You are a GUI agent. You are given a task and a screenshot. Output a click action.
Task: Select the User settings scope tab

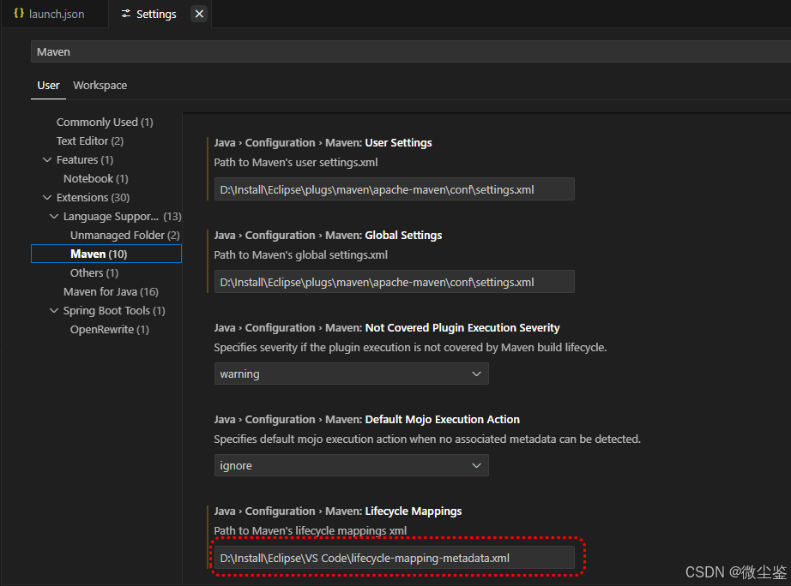point(48,86)
